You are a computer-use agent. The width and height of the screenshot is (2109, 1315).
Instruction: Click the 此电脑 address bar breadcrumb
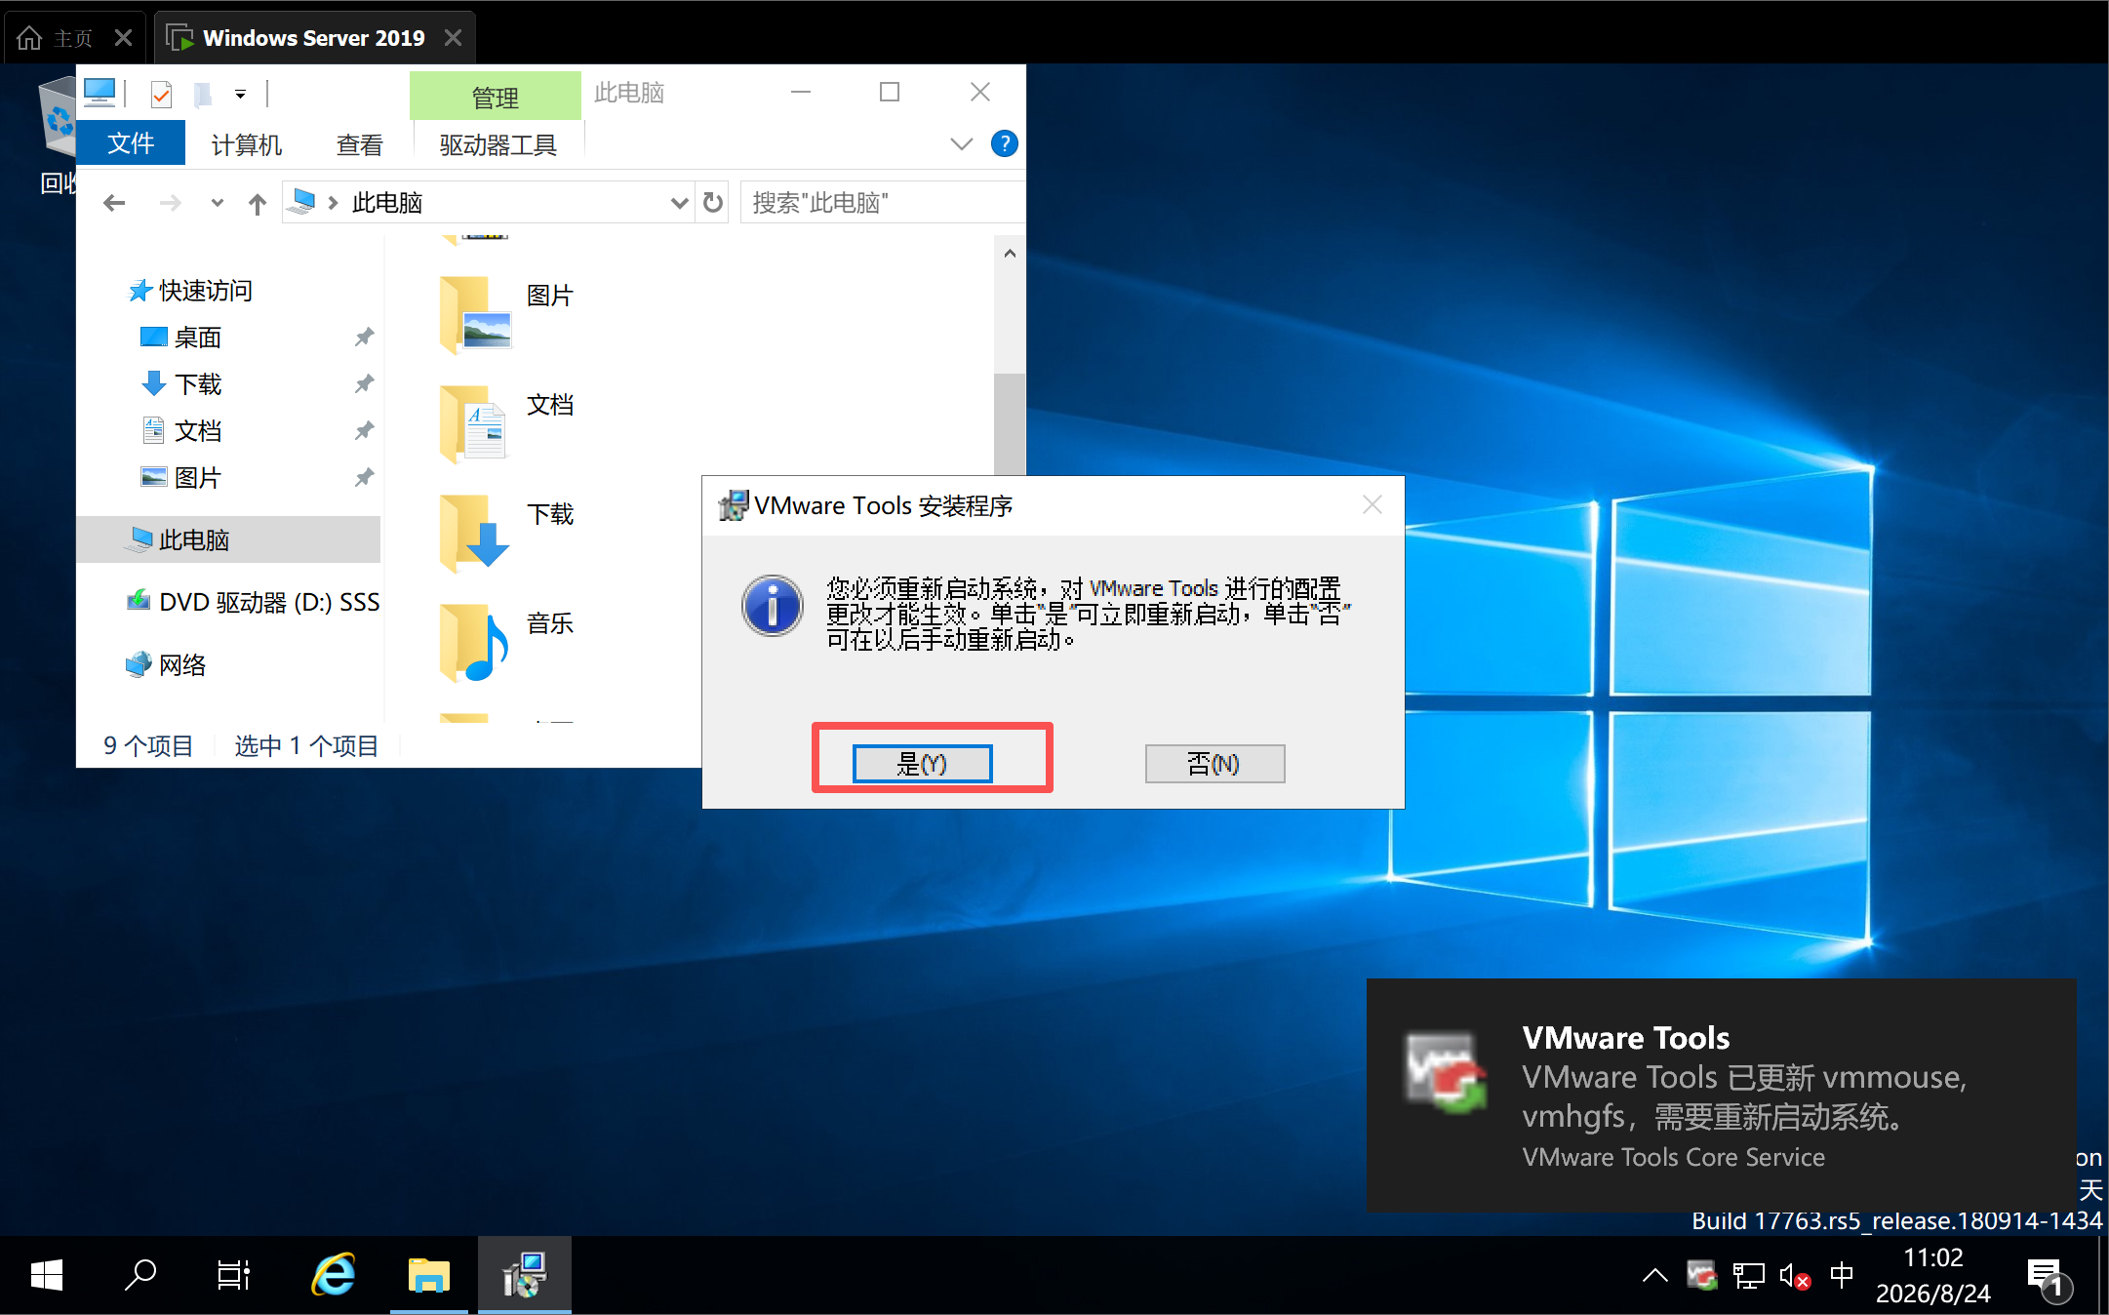pyautogui.click(x=387, y=203)
